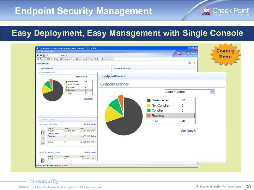Click the Version column header in the Anti-Virus table
Viewport: 254px width, 190px height.
point(72,128)
